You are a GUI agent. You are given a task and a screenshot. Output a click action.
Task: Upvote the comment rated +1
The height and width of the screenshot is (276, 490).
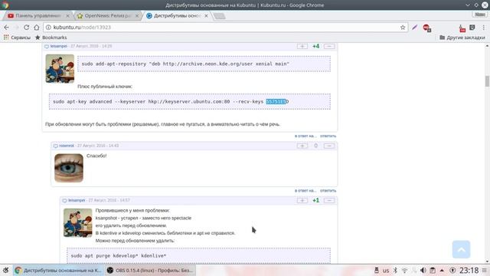[x=302, y=200]
